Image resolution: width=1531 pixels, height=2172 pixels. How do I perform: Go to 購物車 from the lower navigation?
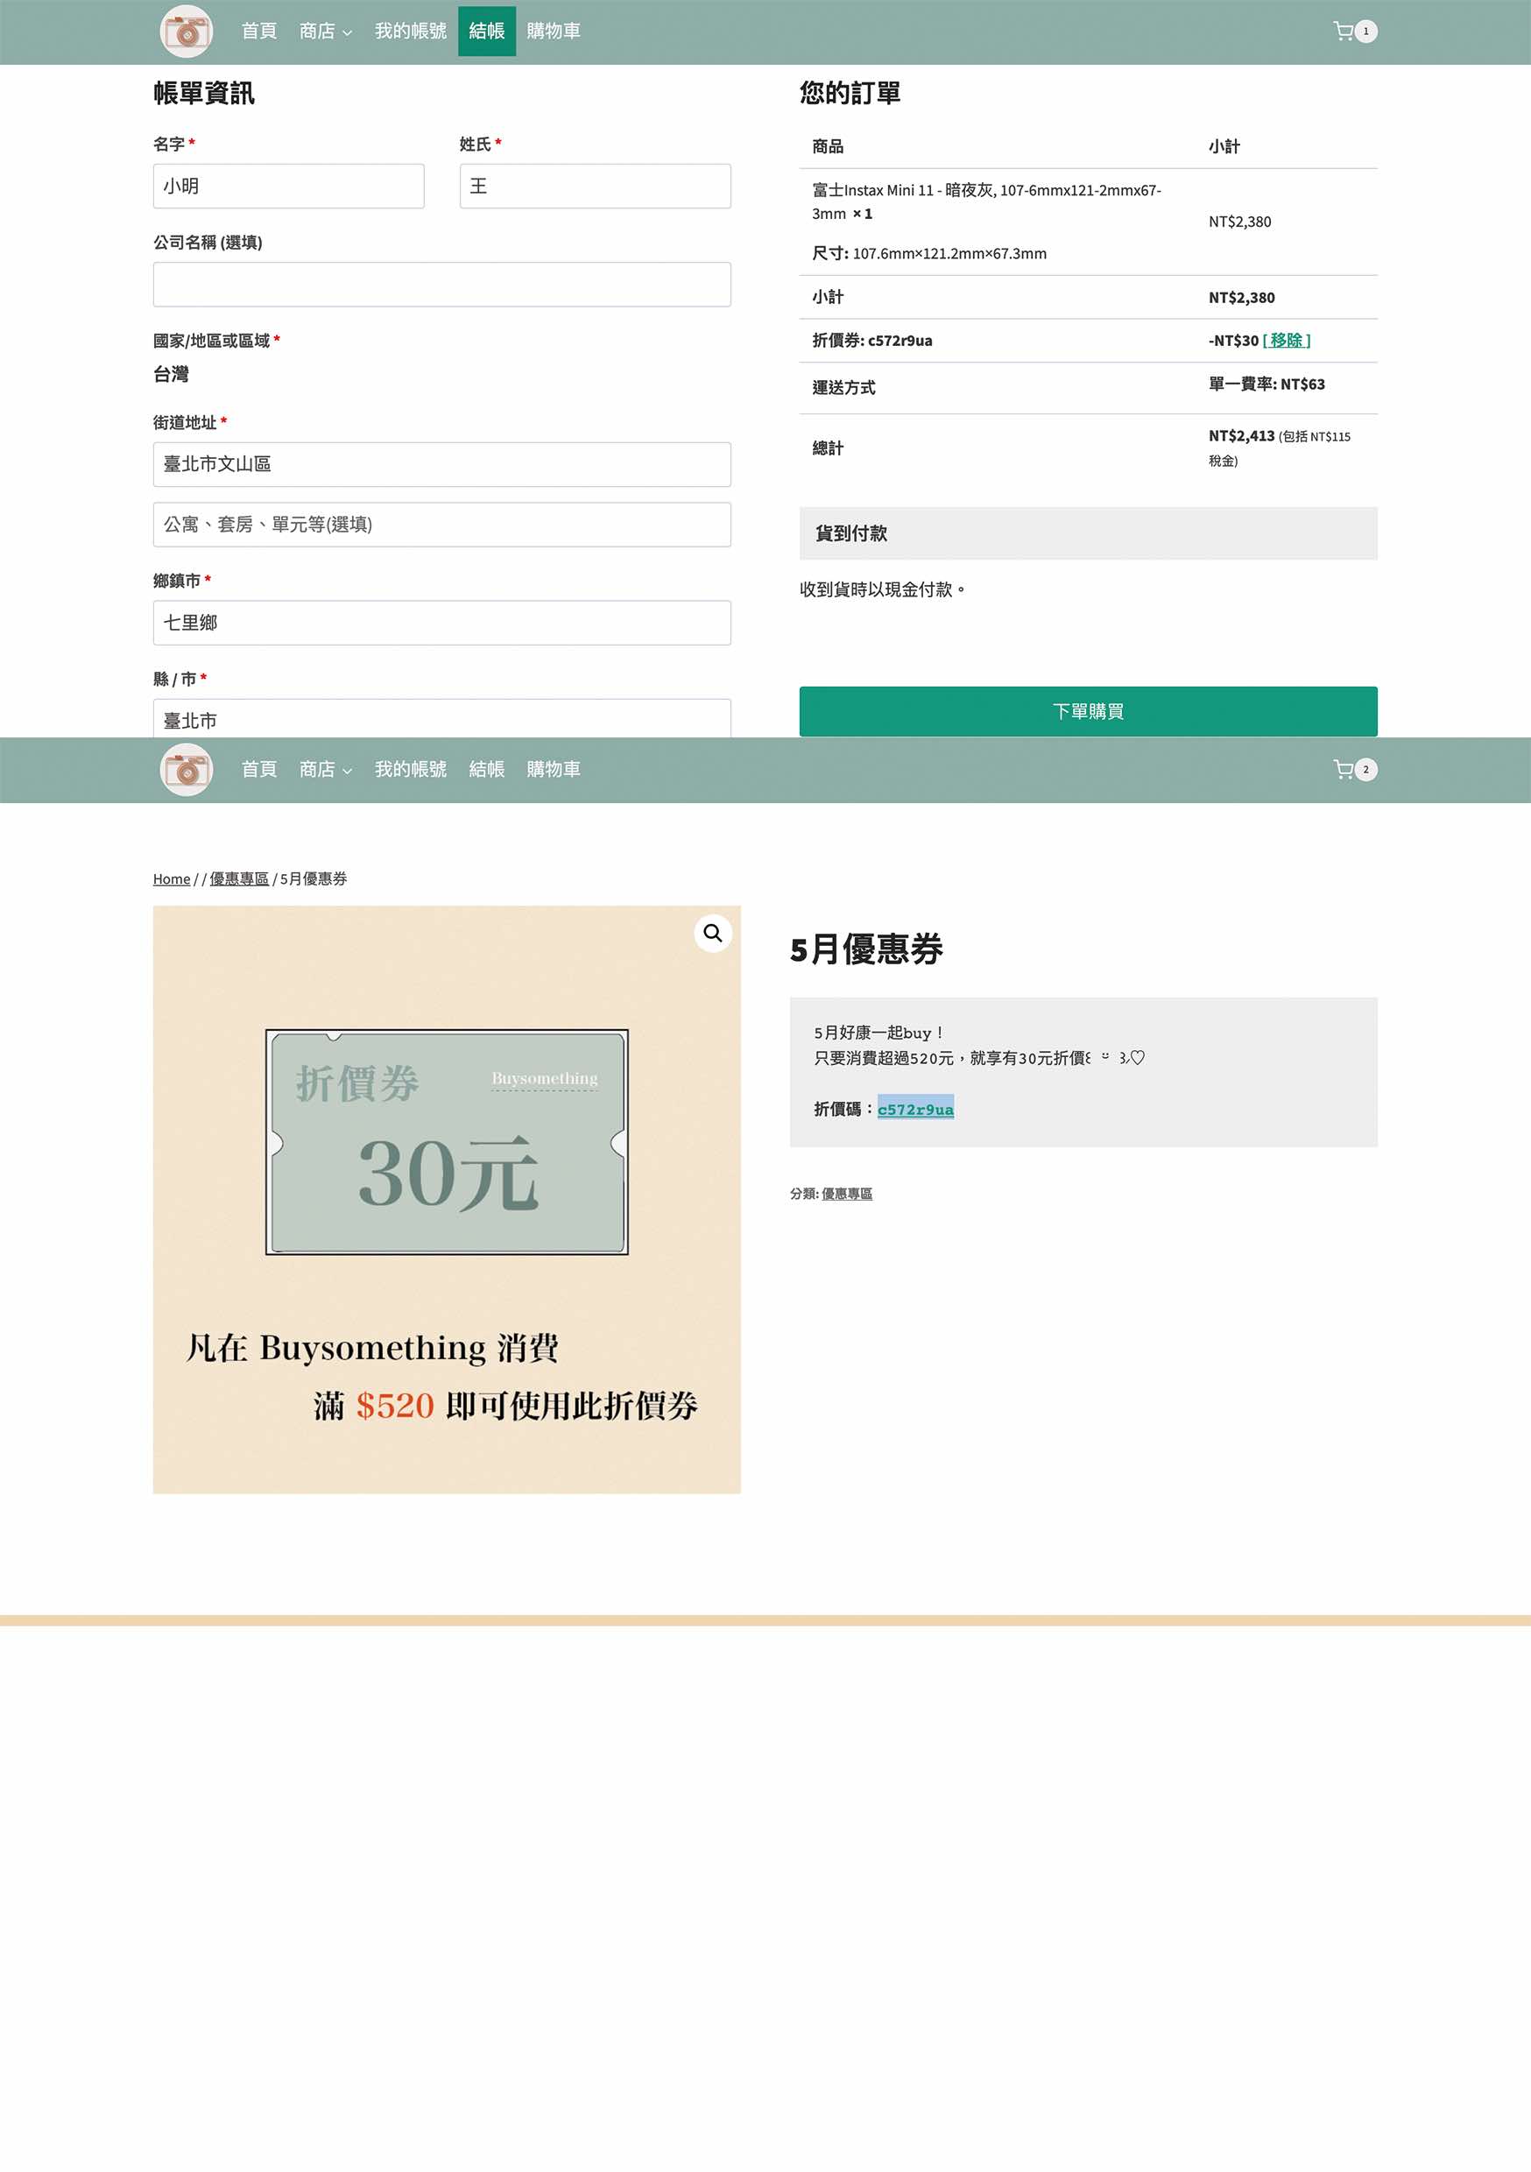click(x=553, y=770)
